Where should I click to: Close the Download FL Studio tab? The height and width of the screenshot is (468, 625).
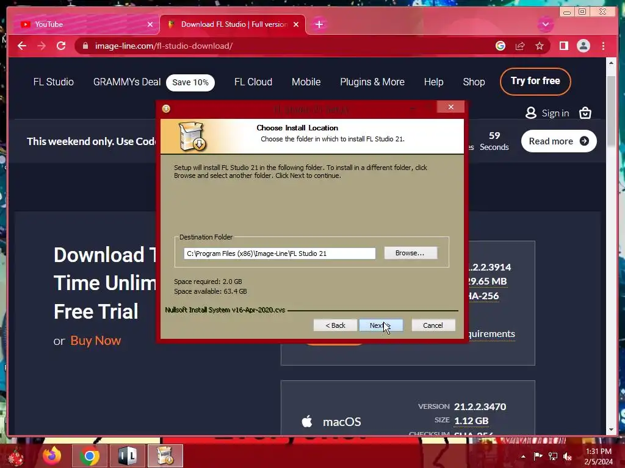click(296, 24)
